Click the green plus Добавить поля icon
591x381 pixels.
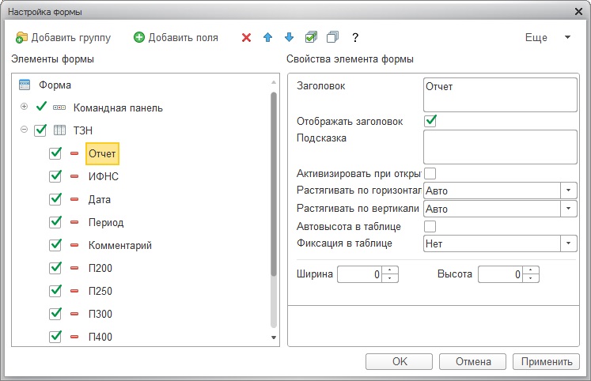point(139,37)
